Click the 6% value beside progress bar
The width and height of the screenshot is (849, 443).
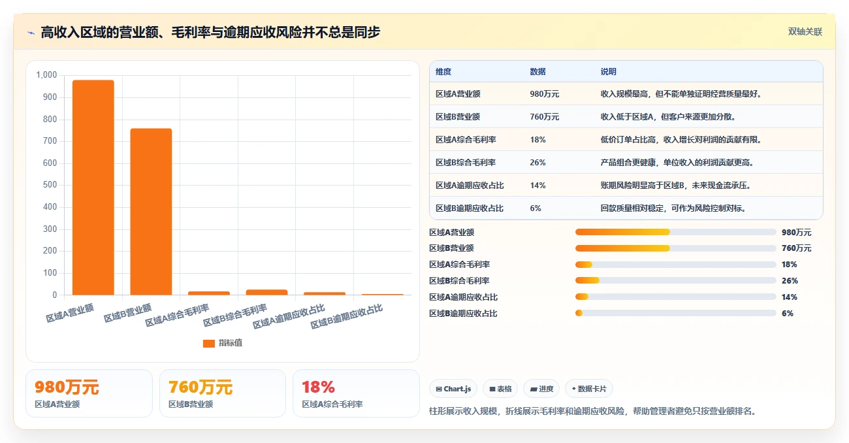[788, 314]
